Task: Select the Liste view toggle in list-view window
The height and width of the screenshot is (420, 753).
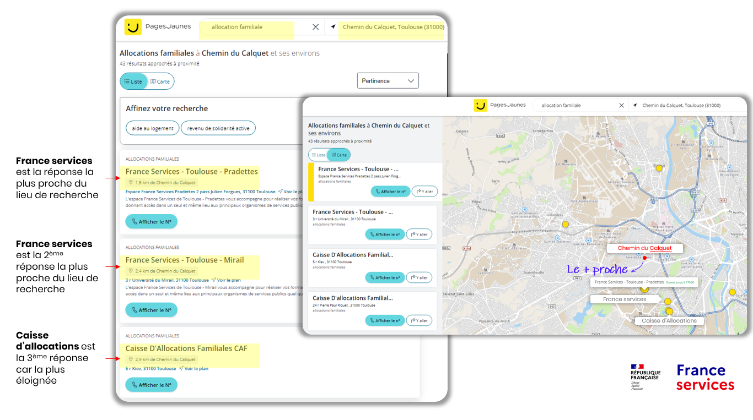Action: pos(133,81)
